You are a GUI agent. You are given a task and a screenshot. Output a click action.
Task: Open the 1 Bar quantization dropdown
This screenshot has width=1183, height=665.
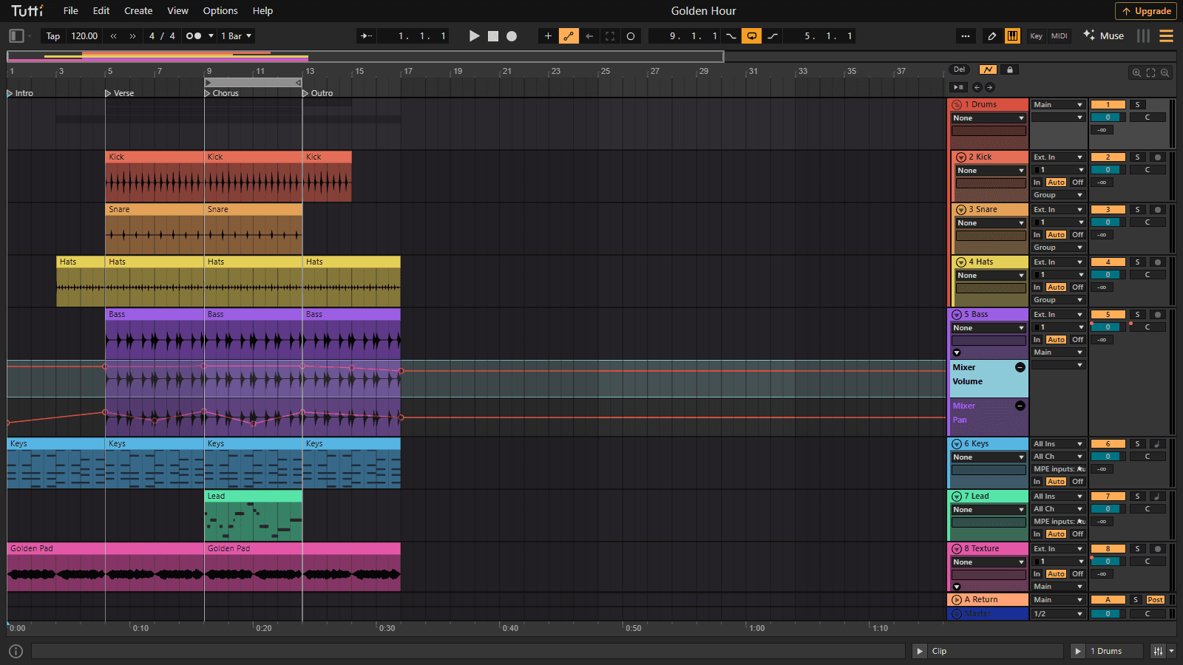pyautogui.click(x=236, y=35)
